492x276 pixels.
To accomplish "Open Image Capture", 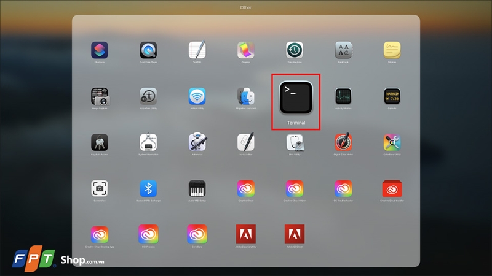I will pyautogui.click(x=100, y=96).
